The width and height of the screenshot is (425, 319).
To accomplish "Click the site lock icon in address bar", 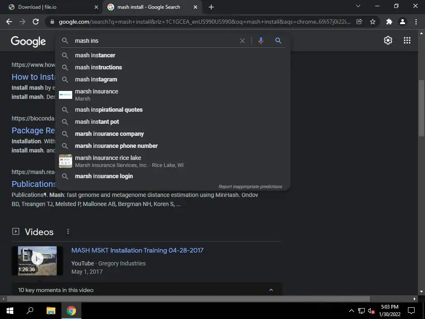I will (x=52, y=22).
